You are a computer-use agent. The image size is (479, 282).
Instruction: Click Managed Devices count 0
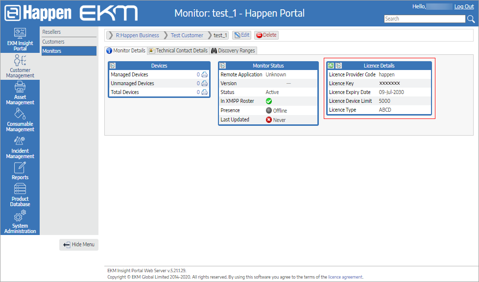(198, 74)
